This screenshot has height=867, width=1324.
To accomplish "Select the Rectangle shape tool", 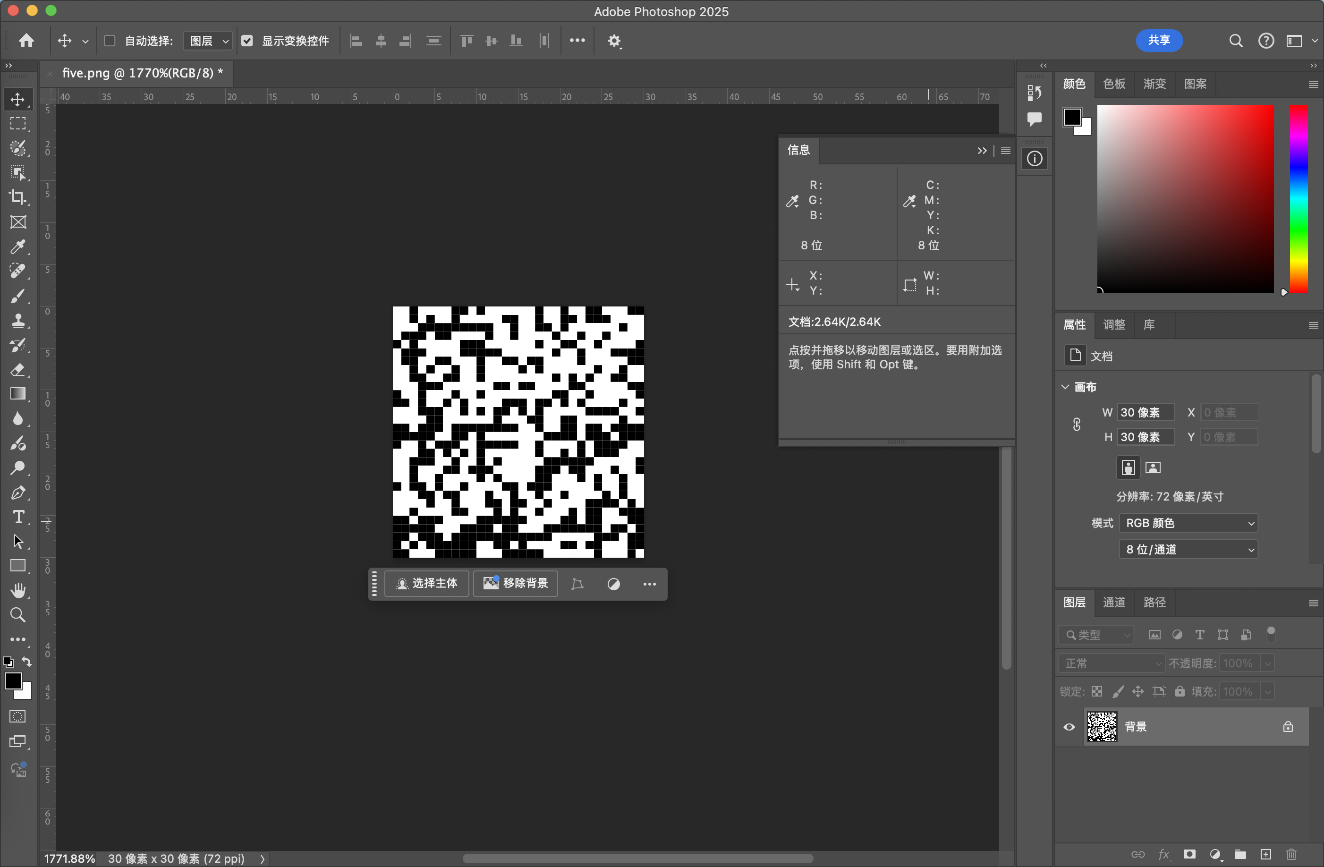I will point(18,566).
